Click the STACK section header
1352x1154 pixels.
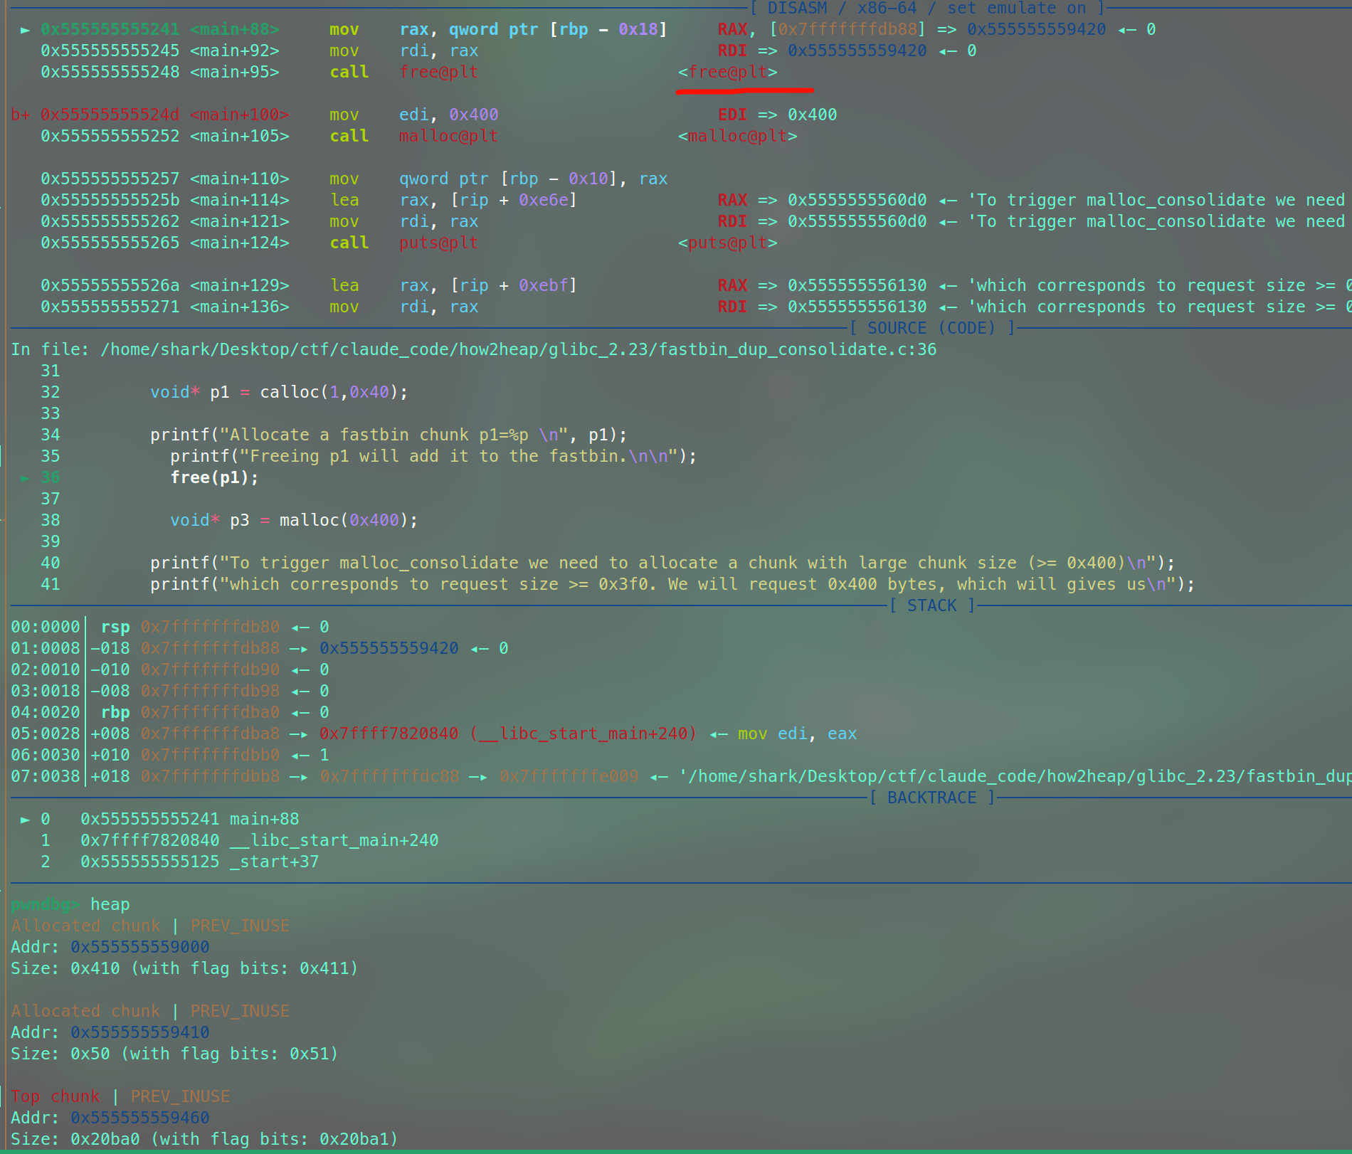coord(931,605)
